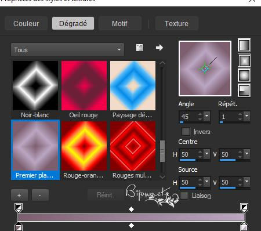Select the Rouges mul… gradient thumbnail
Image resolution: width=261 pixels, height=231 pixels.
(133, 146)
